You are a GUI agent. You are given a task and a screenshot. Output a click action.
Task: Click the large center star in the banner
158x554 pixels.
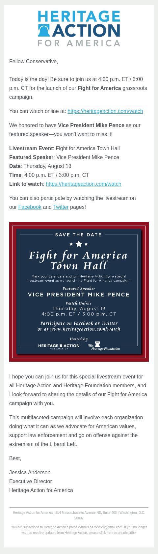[x=79, y=244]
